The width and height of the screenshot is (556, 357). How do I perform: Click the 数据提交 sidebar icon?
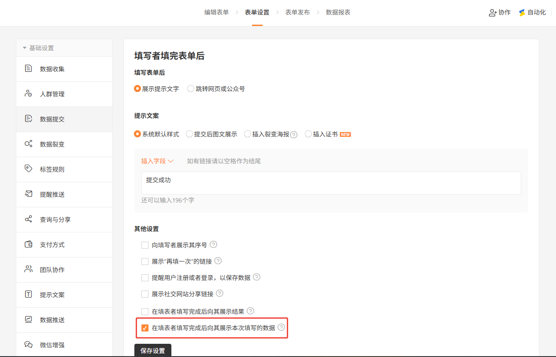click(x=29, y=119)
